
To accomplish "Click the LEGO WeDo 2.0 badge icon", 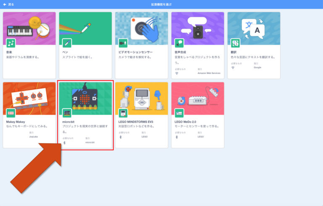I will point(179,113).
